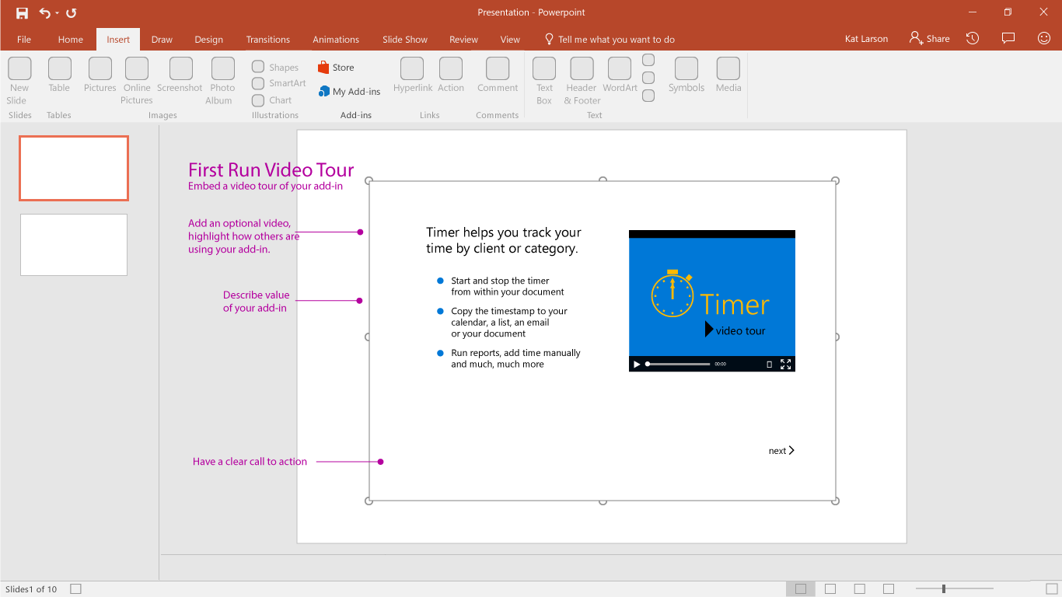Viewport: 1062px width, 597px height.
Task: Switch to the Home tab
Action: coord(70,40)
